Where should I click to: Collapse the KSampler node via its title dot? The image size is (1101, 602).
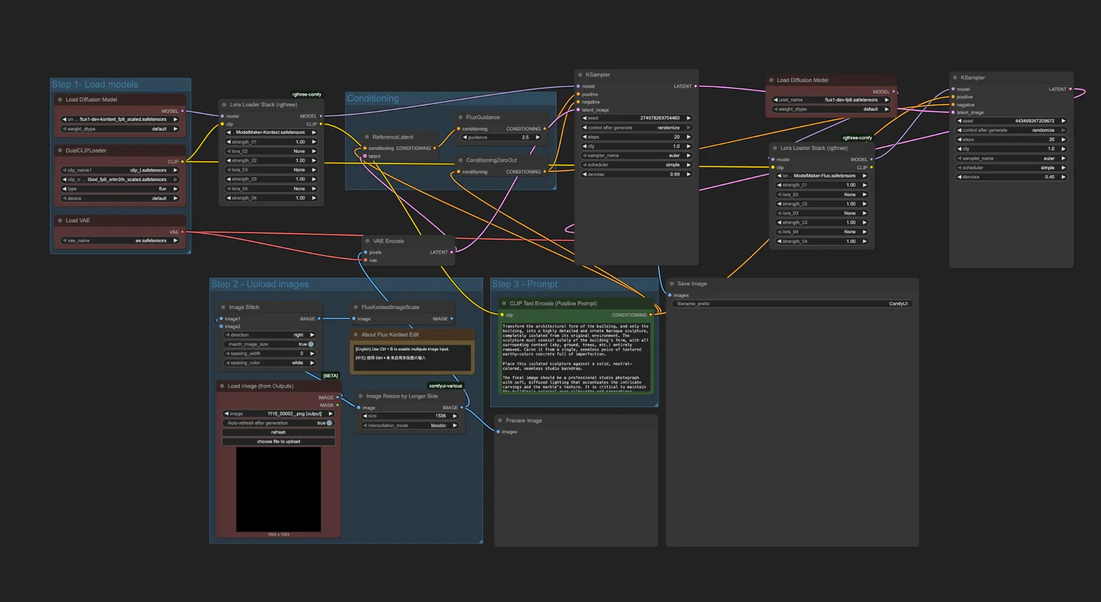click(579, 75)
